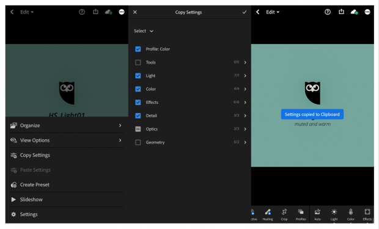Open the Effects tool in bottom toolbar
The width and height of the screenshot is (379, 229).
(367, 214)
